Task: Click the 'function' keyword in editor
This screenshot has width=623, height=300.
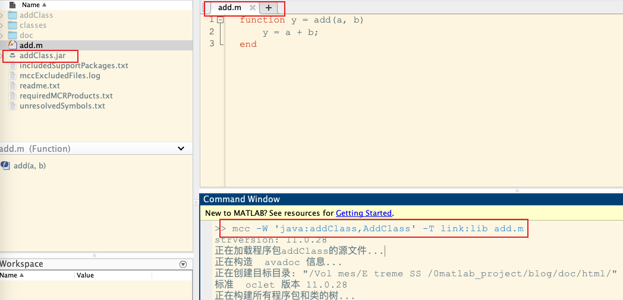Action: pyautogui.click(x=262, y=20)
